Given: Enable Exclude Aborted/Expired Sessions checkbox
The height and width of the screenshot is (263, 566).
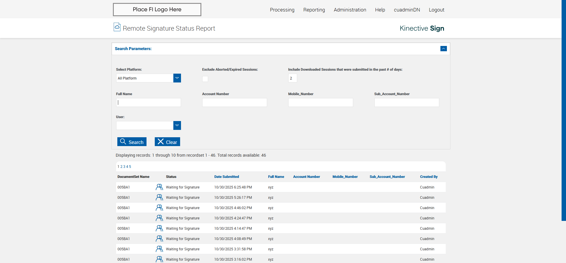Looking at the screenshot, I should [205, 79].
